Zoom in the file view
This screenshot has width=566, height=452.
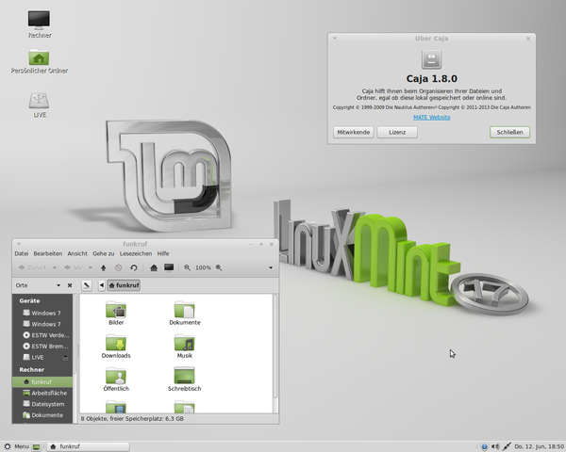click(x=219, y=267)
